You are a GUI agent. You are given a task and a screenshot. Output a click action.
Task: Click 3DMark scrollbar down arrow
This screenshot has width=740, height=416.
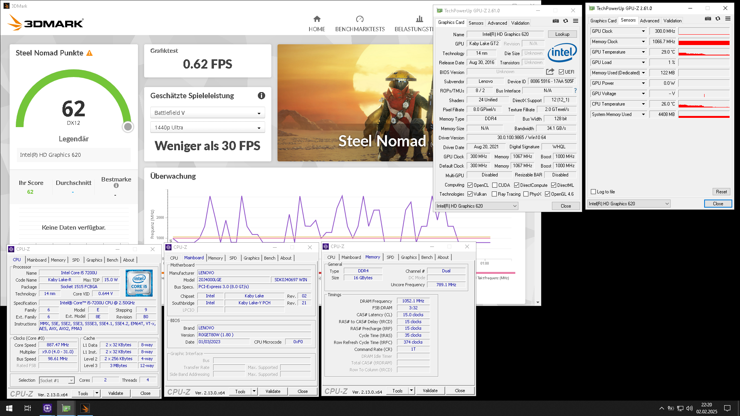click(538, 302)
